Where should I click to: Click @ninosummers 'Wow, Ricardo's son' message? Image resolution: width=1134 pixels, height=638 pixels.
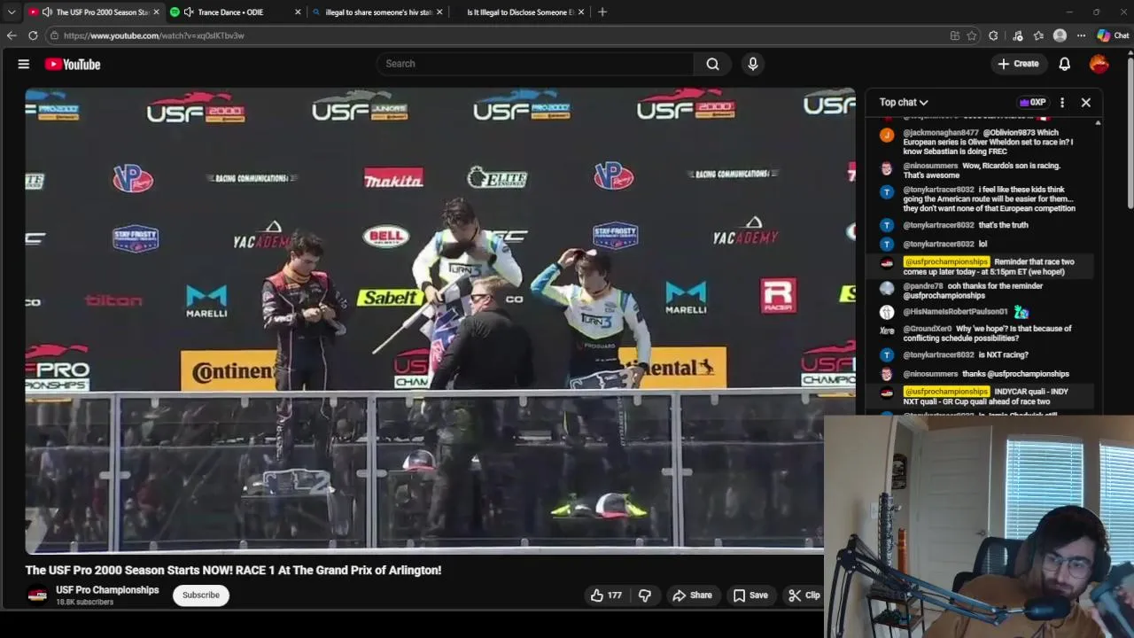(982, 170)
